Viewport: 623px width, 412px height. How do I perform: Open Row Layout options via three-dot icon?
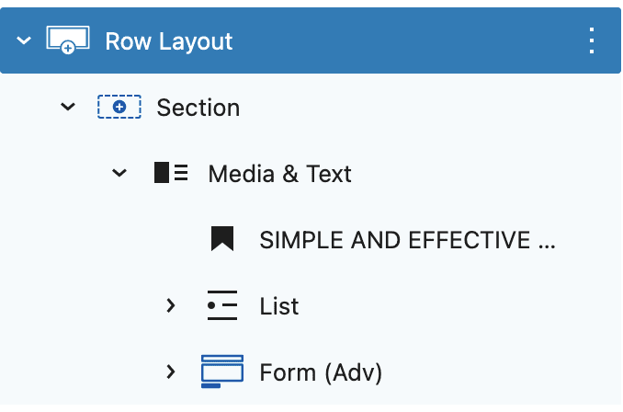click(592, 40)
